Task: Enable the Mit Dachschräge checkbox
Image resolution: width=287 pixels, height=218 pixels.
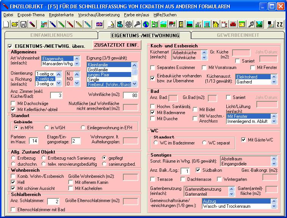Action: (14, 104)
